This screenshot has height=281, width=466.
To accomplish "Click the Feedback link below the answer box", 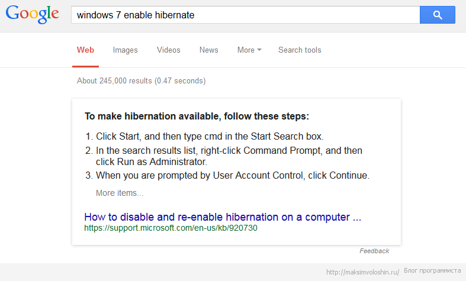I will click(x=374, y=251).
